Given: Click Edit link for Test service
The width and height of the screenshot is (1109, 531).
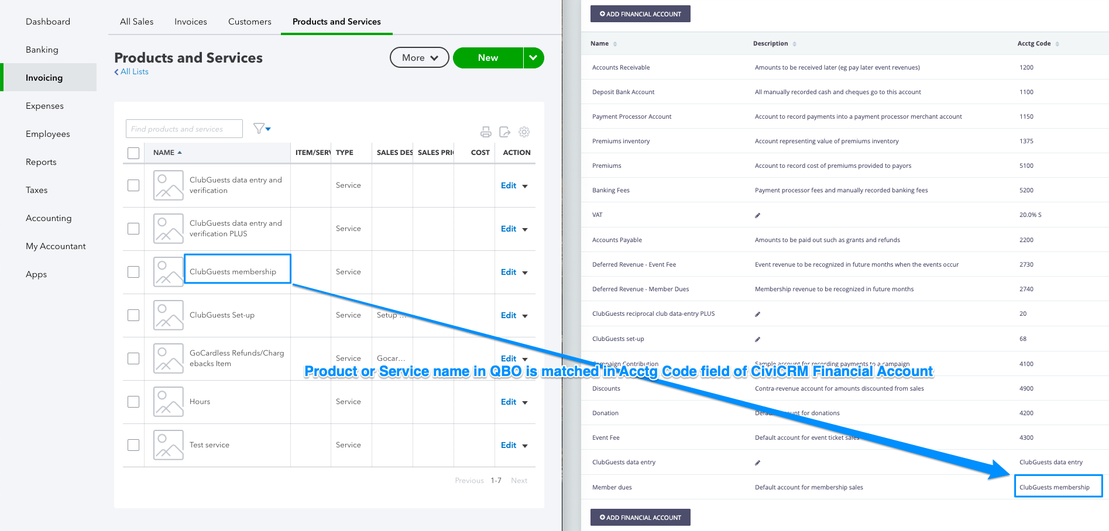Looking at the screenshot, I should (x=509, y=445).
